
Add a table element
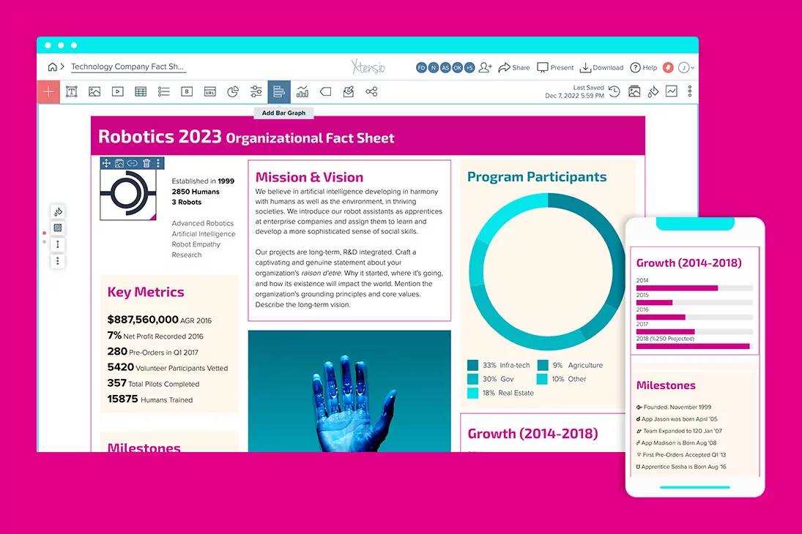(x=140, y=91)
